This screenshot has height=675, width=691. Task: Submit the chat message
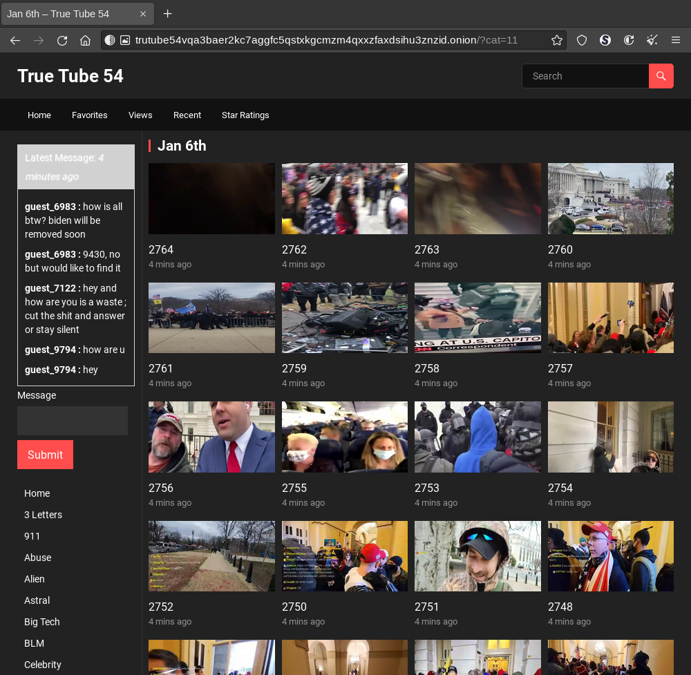(46, 454)
